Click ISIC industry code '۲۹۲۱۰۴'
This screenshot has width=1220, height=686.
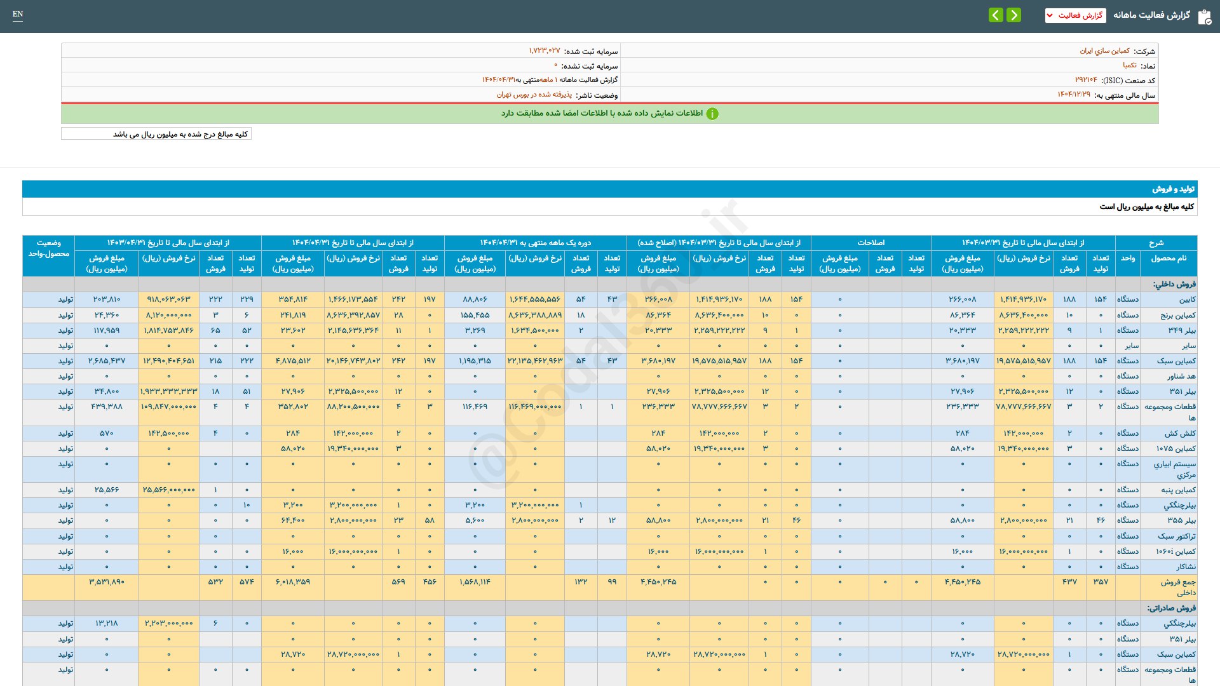(1086, 80)
